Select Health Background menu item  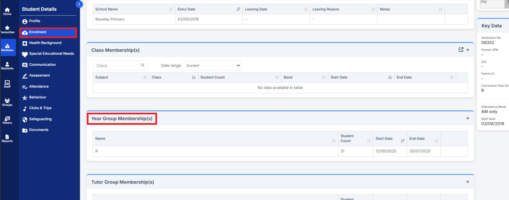coord(45,43)
